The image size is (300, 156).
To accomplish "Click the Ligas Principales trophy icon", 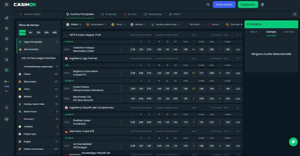I will [x=20, y=42].
